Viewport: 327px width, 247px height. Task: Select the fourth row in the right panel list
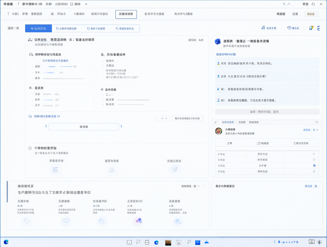pyautogui.click(x=267, y=100)
